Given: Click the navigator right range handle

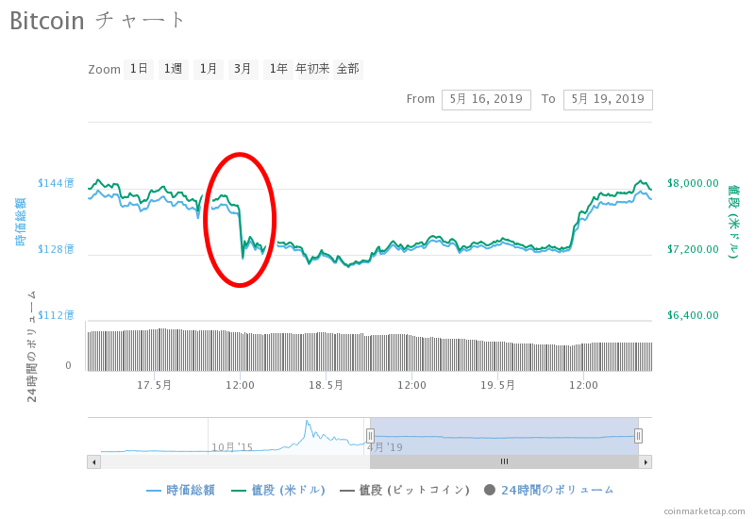Looking at the screenshot, I should coord(638,436).
